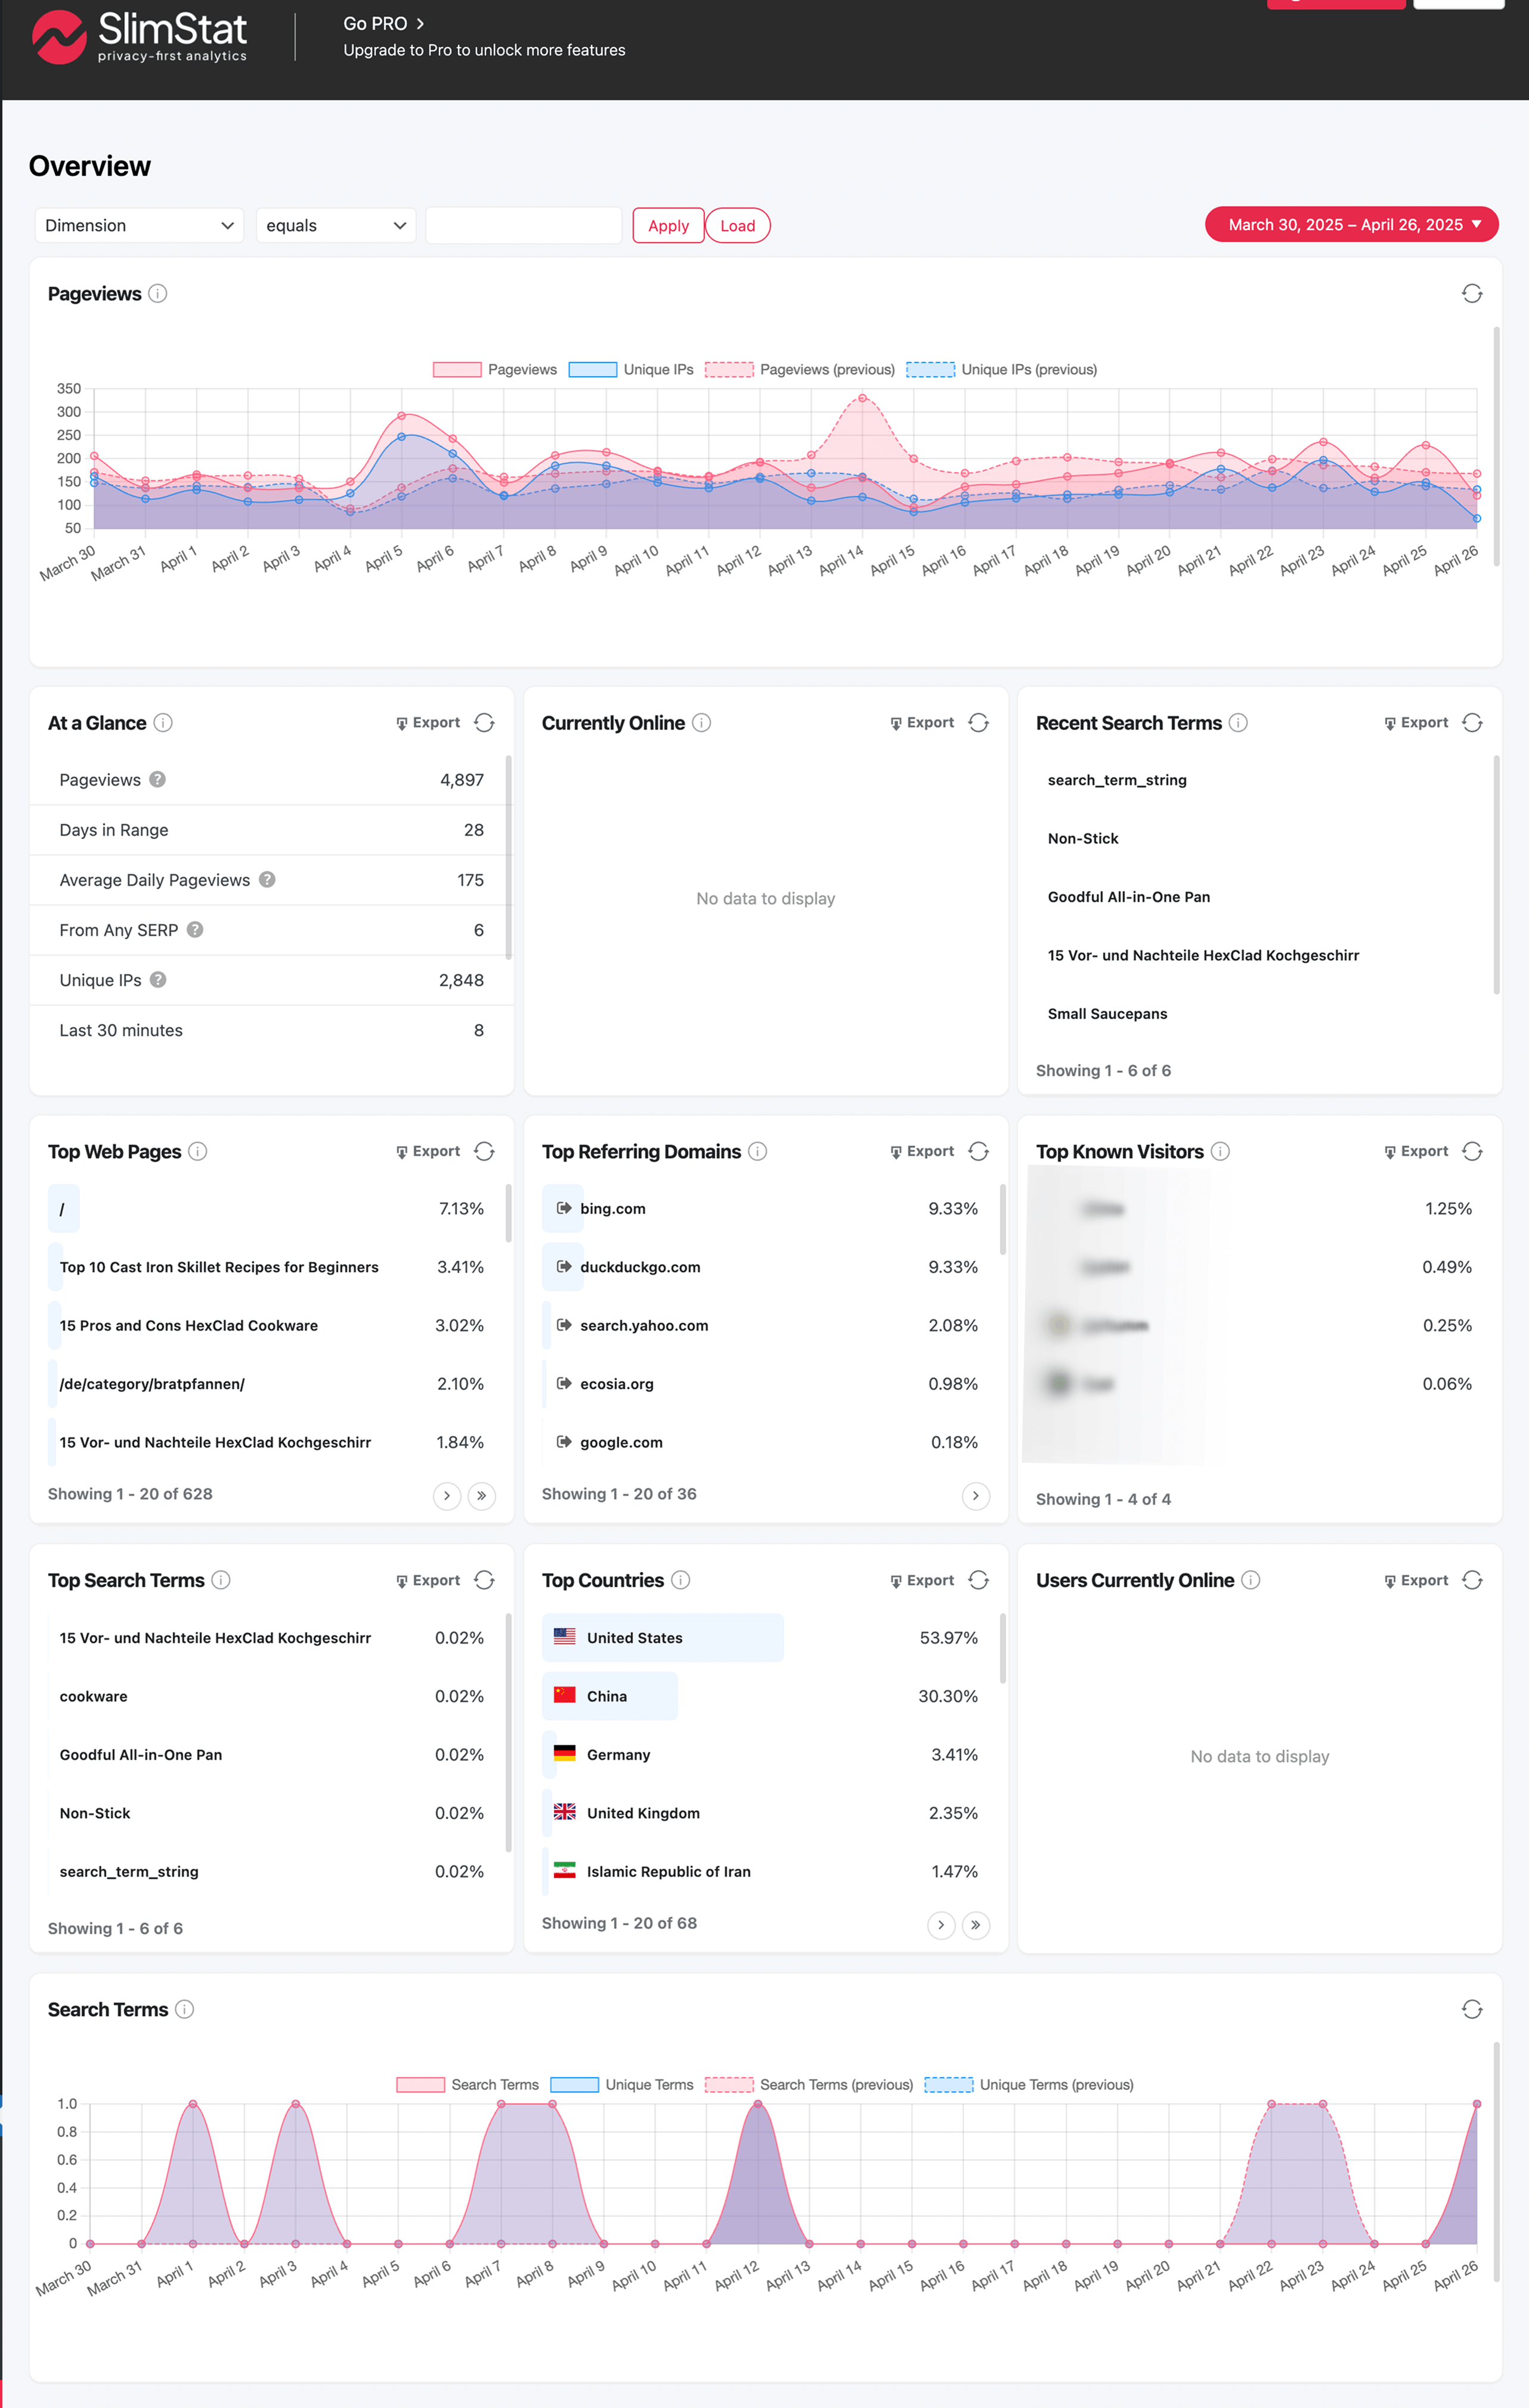Refresh Top Referring Domains panel
1529x2408 pixels.
pos(978,1152)
